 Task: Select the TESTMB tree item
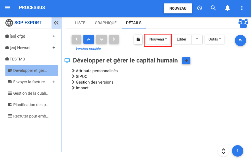click(17, 59)
